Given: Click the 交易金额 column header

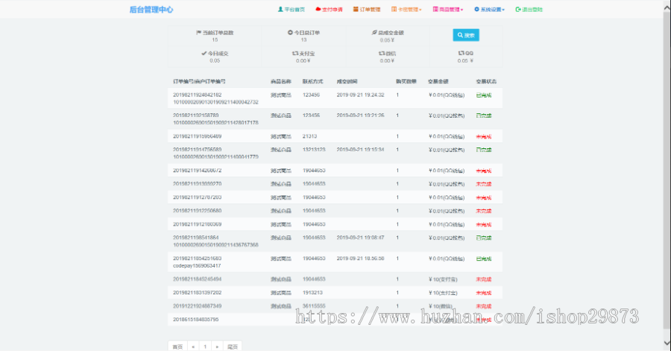Looking at the screenshot, I should pyautogui.click(x=438, y=81).
